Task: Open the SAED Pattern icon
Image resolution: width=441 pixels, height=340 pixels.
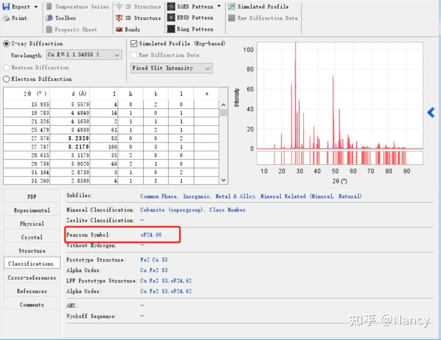Action: 171,6
